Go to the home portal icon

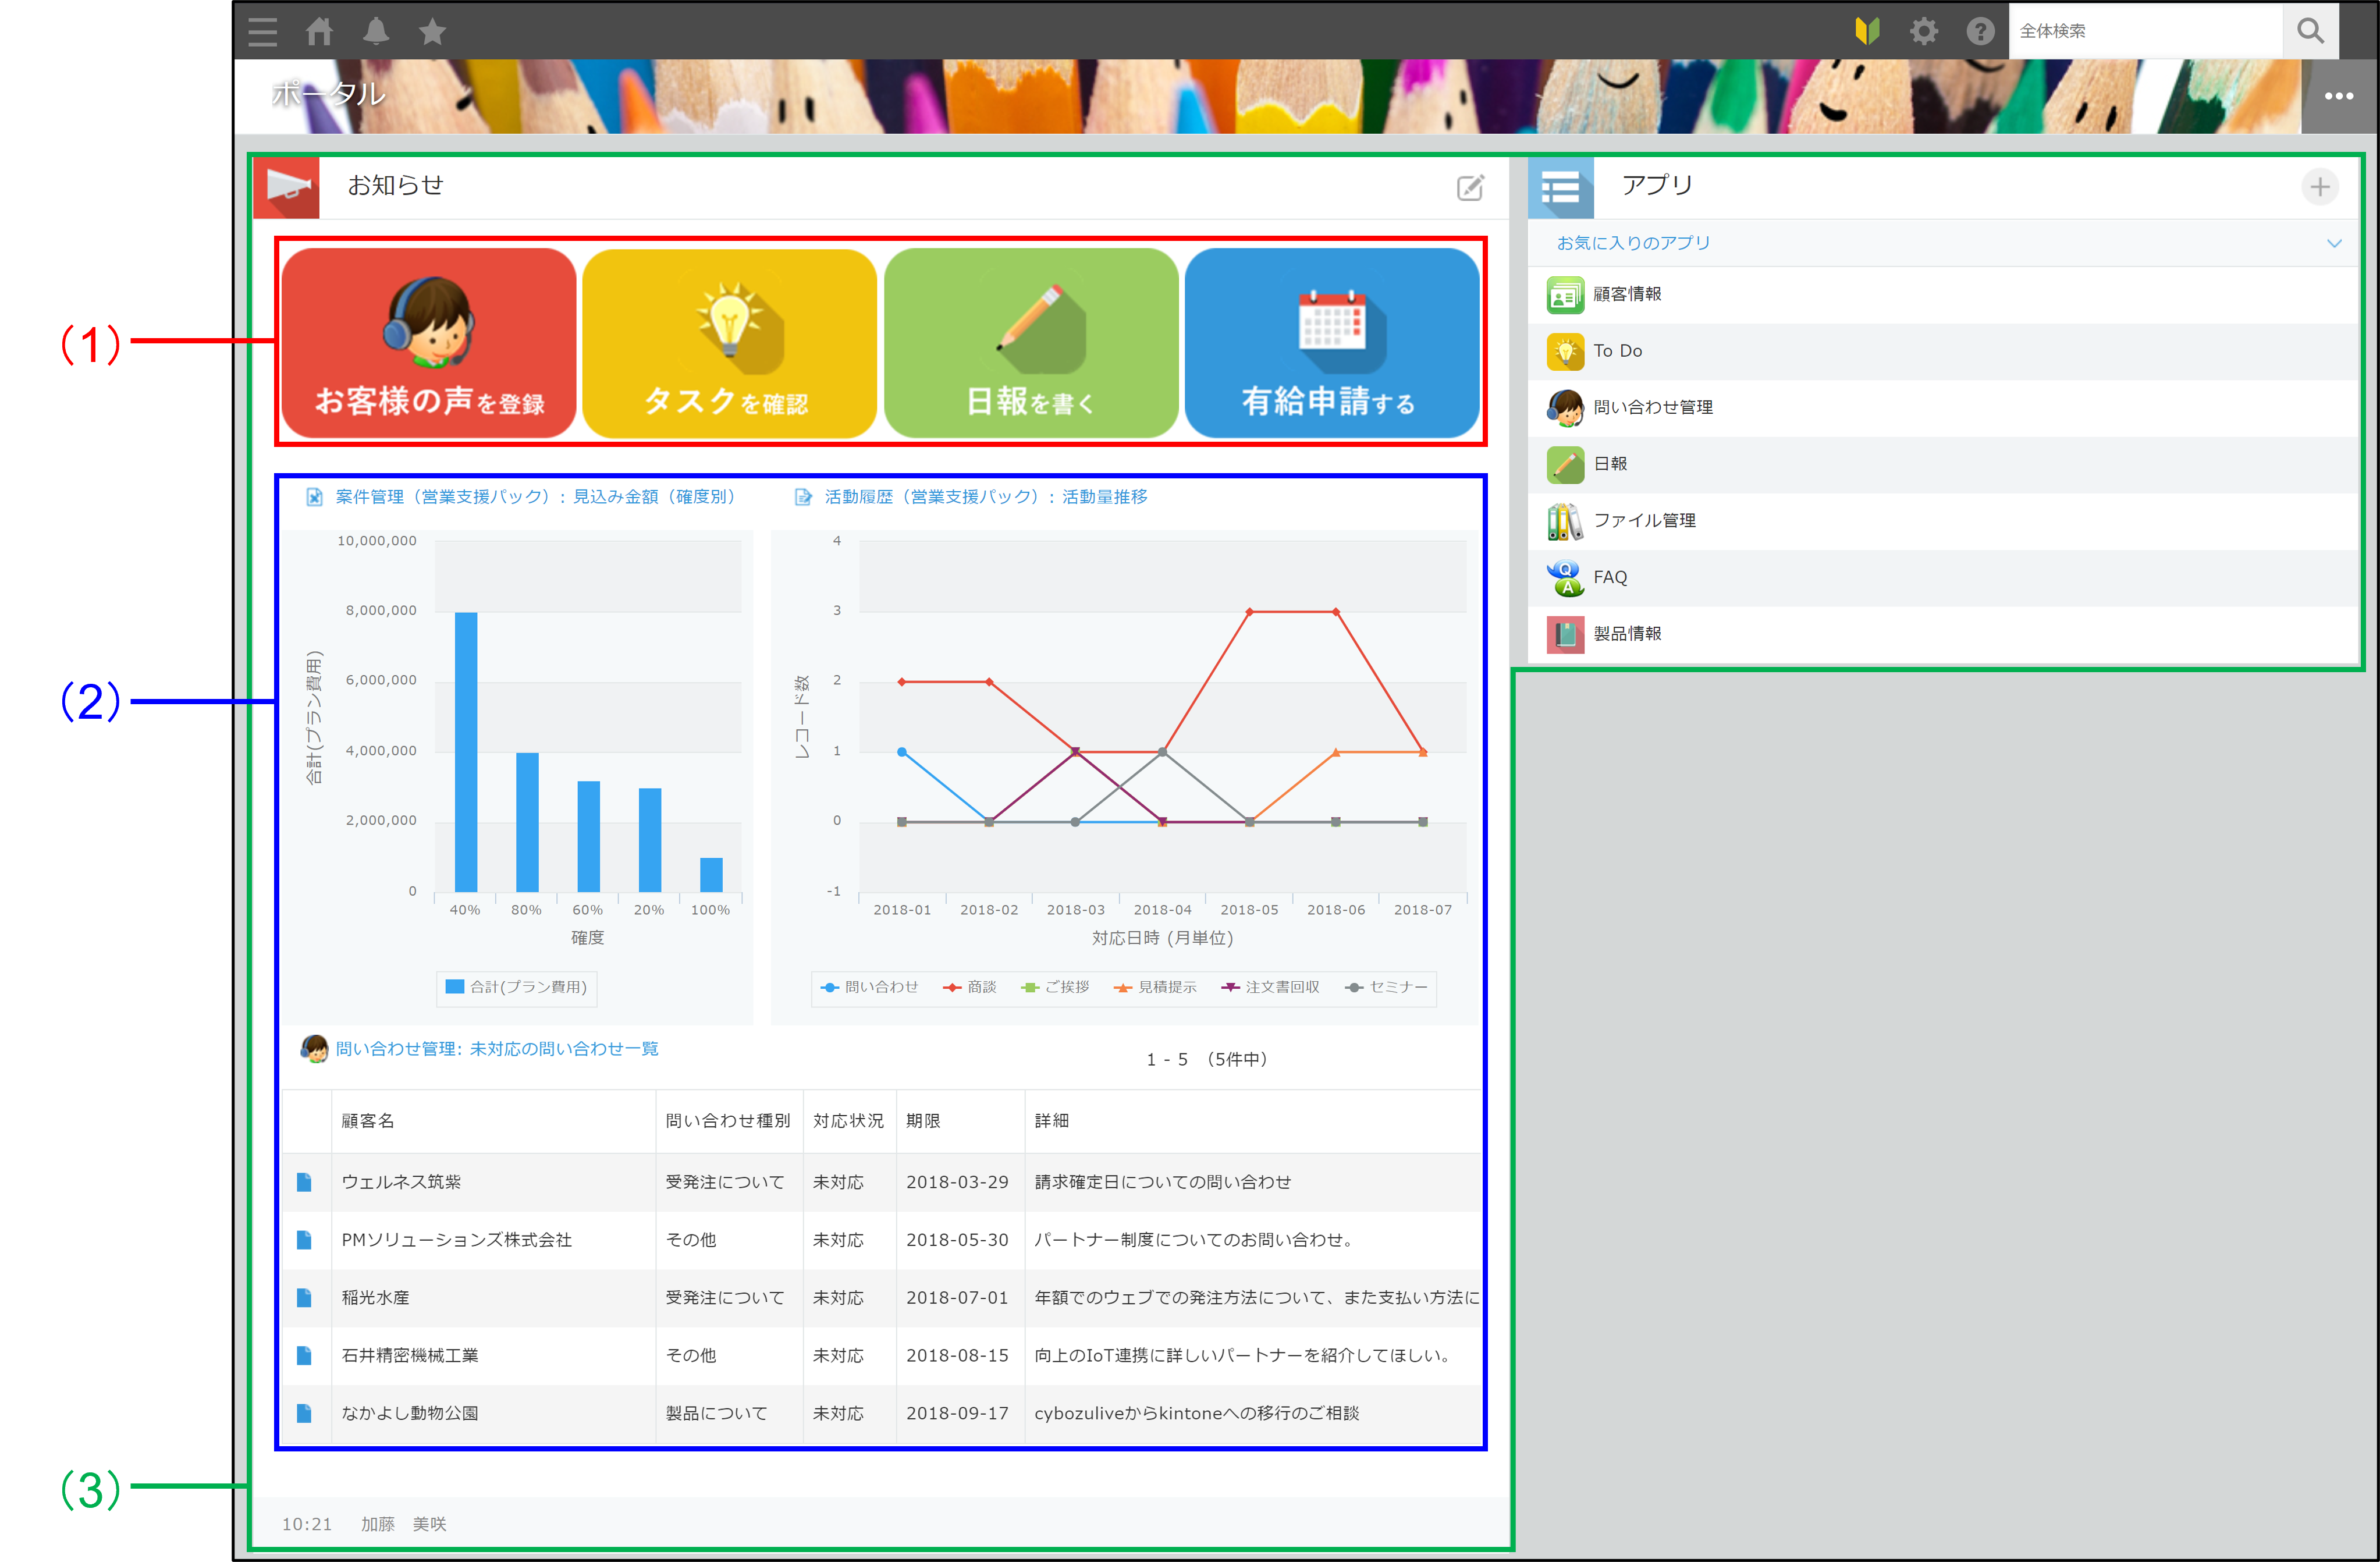[x=319, y=31]
